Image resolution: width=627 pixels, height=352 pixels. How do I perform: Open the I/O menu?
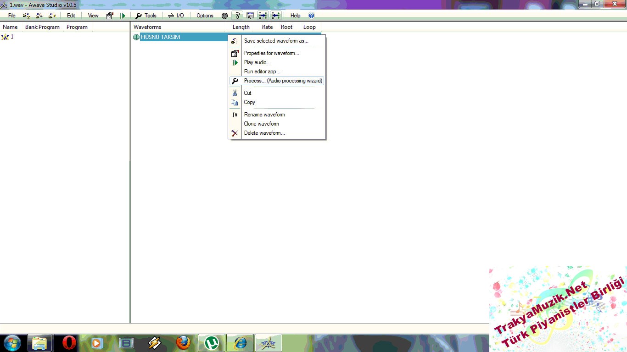[x=180, y=16]
